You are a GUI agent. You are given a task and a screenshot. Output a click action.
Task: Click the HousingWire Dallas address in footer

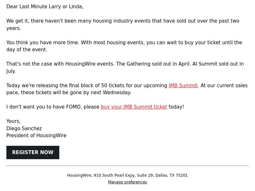[x=127, y=175]
